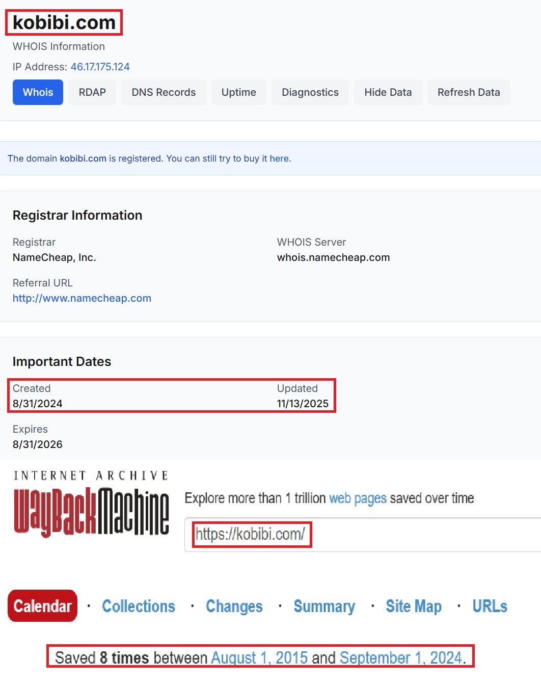Switch to the RDAP tab
541x686 pixels.
(x=92, y=92)
